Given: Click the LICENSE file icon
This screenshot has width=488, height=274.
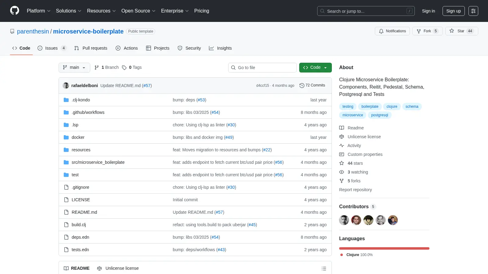Looking at the screenshot, I should (66, 200).
